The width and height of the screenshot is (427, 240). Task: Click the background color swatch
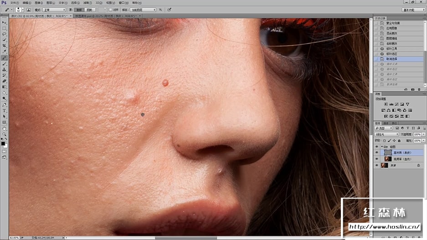pos(6,146)
